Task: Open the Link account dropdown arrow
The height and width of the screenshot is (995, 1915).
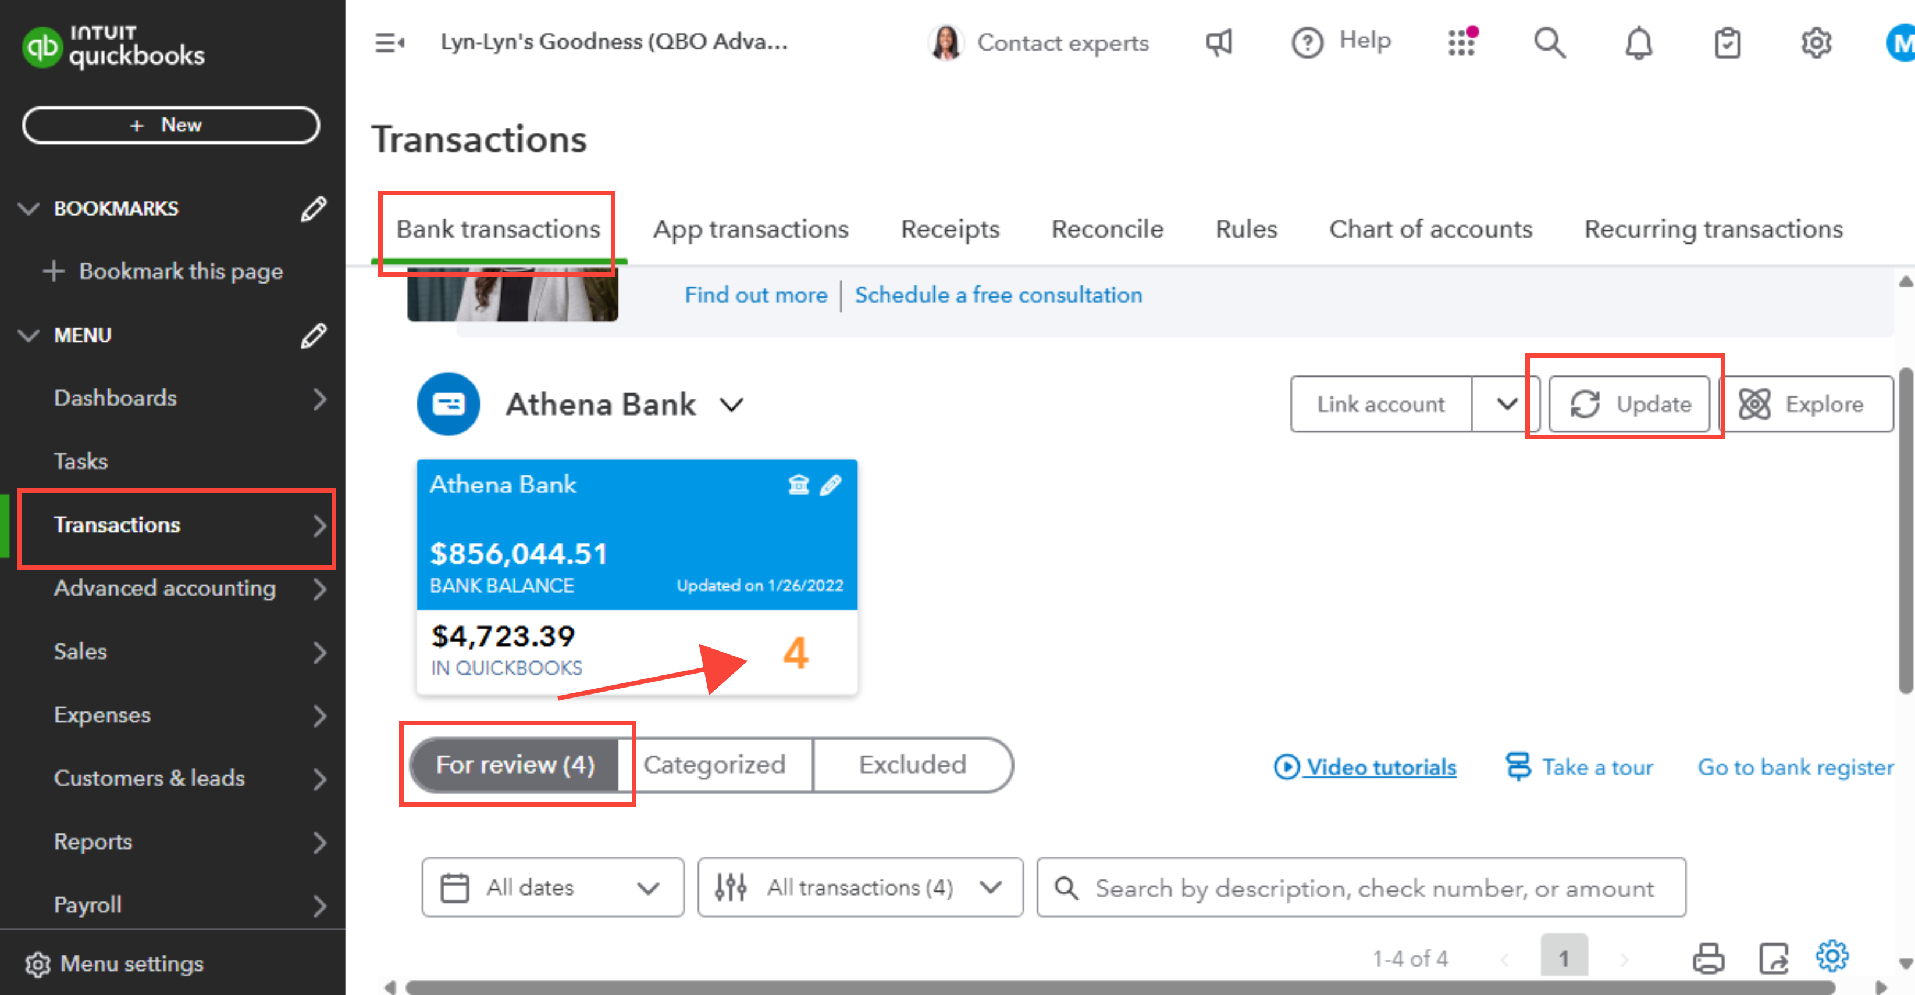Action: (1506, 404)
